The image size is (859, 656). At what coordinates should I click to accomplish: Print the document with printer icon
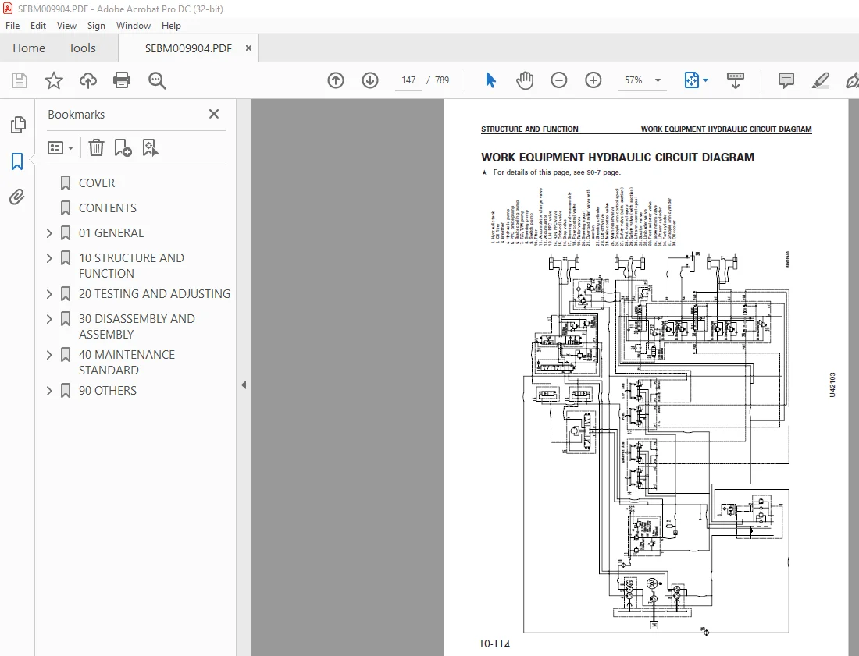pyautogui.click(x=122, y=80)
